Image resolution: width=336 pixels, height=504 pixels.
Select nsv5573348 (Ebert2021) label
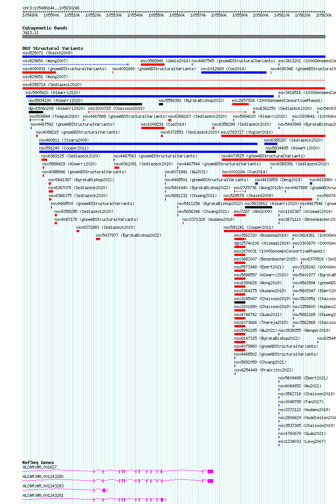click(x=259, y=267)
